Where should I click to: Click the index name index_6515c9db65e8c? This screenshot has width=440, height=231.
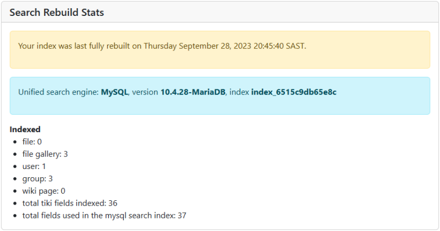click(294, 92)
